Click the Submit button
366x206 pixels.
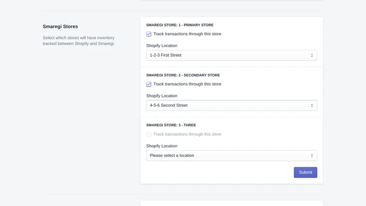pos(305,173)
